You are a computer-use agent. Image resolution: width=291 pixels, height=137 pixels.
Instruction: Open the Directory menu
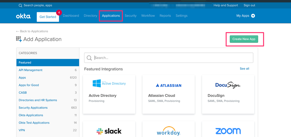click(90, 16)
